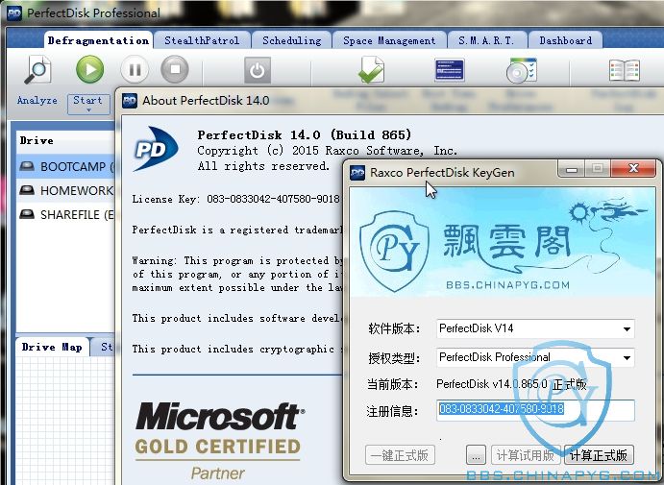Click the disc with checklist icon
664x485 pixels.
[x=521, y=70]
